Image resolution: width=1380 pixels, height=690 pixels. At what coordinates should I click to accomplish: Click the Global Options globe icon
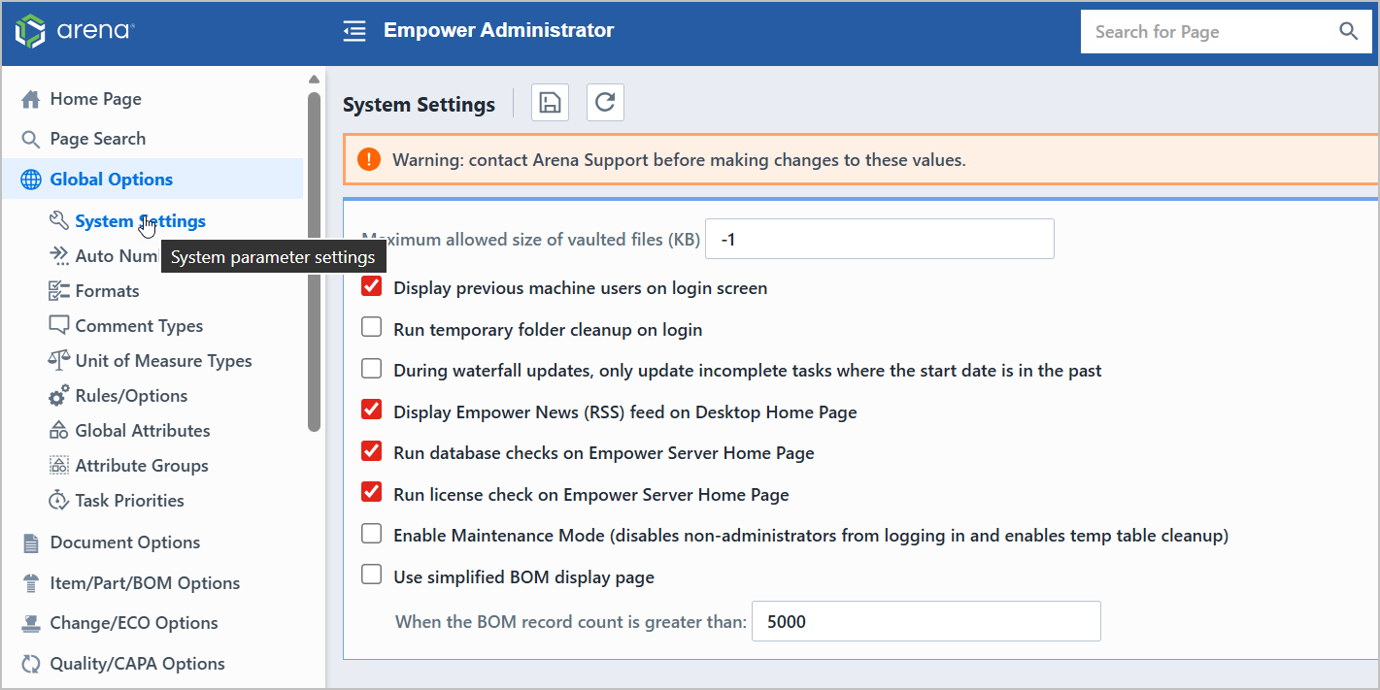[x=31, y=180]
